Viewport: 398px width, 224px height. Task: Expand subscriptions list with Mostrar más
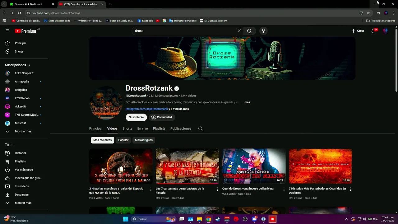point(24,131)
